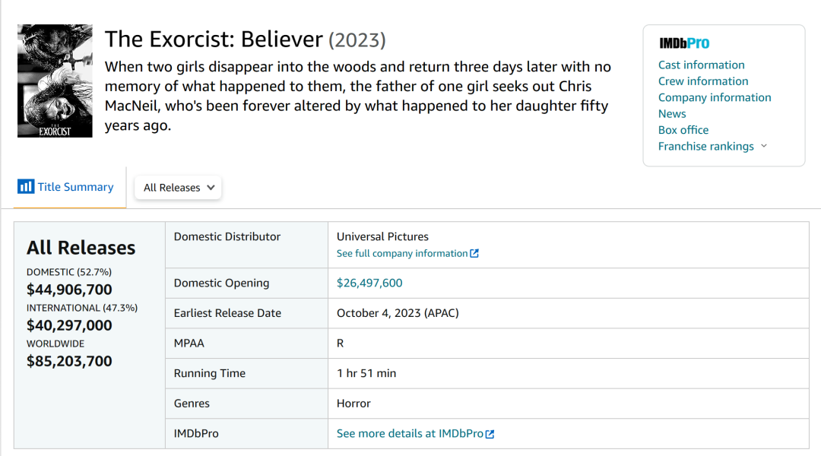Open the Crew information link
Image resolution: width=821 pixels, height=456 pixels.
(x=703, y=81)
